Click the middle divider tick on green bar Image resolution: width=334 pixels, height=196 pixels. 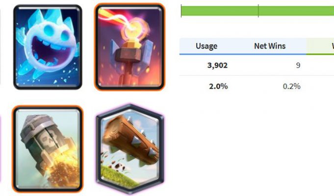pos(258,11)
